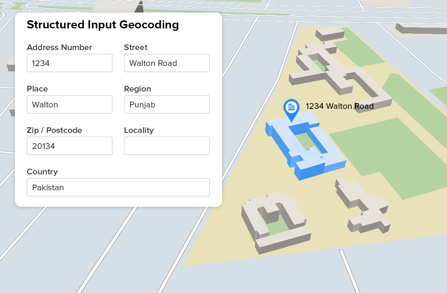Edit the Zip / Postcode field 20134
Screen dimensions: 447x293
click(x=69, y=146)
